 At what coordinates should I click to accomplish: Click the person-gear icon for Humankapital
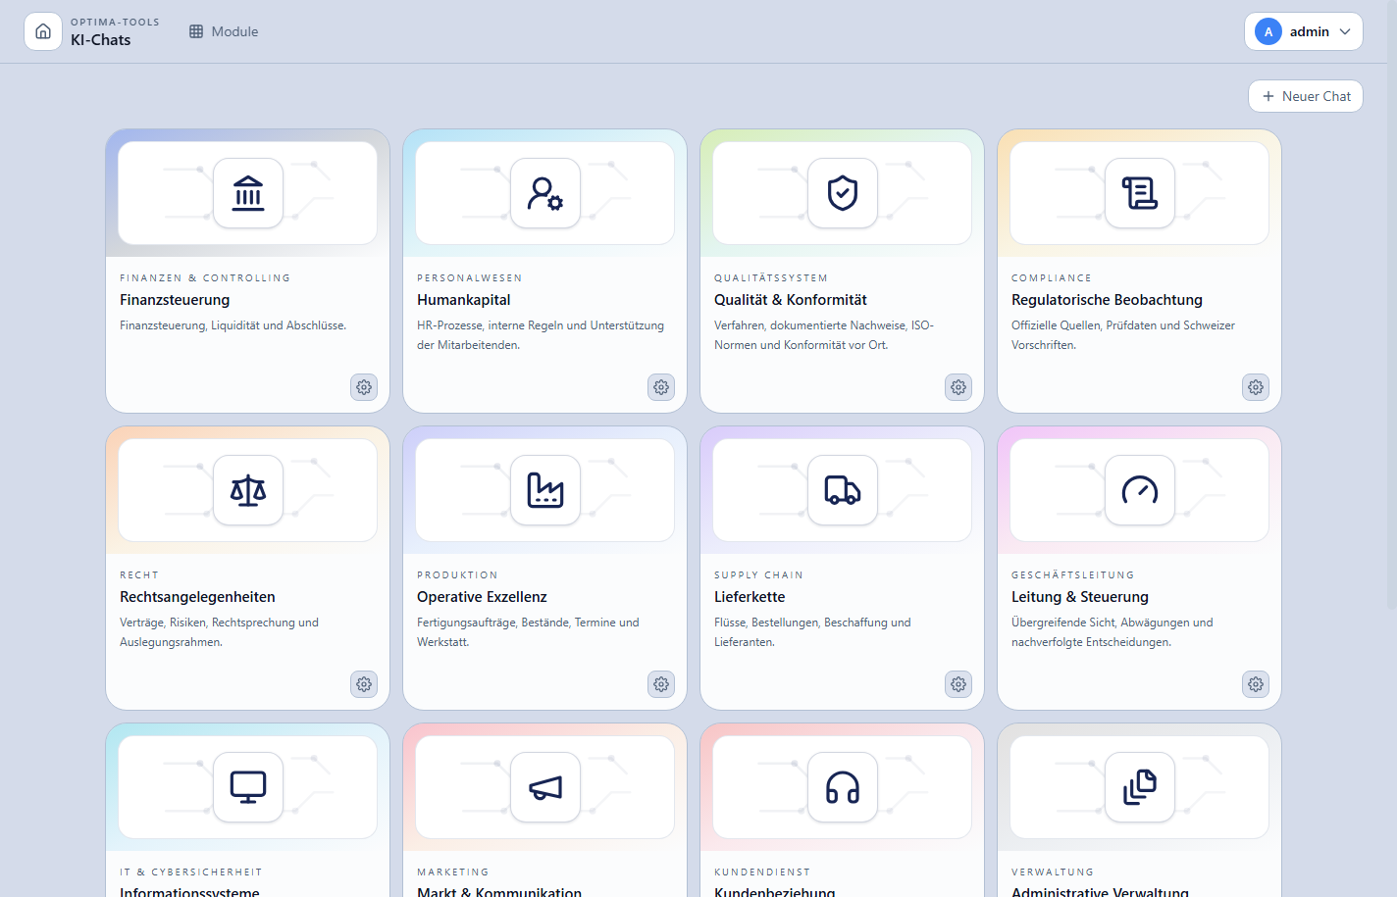(x=545, y=193)
